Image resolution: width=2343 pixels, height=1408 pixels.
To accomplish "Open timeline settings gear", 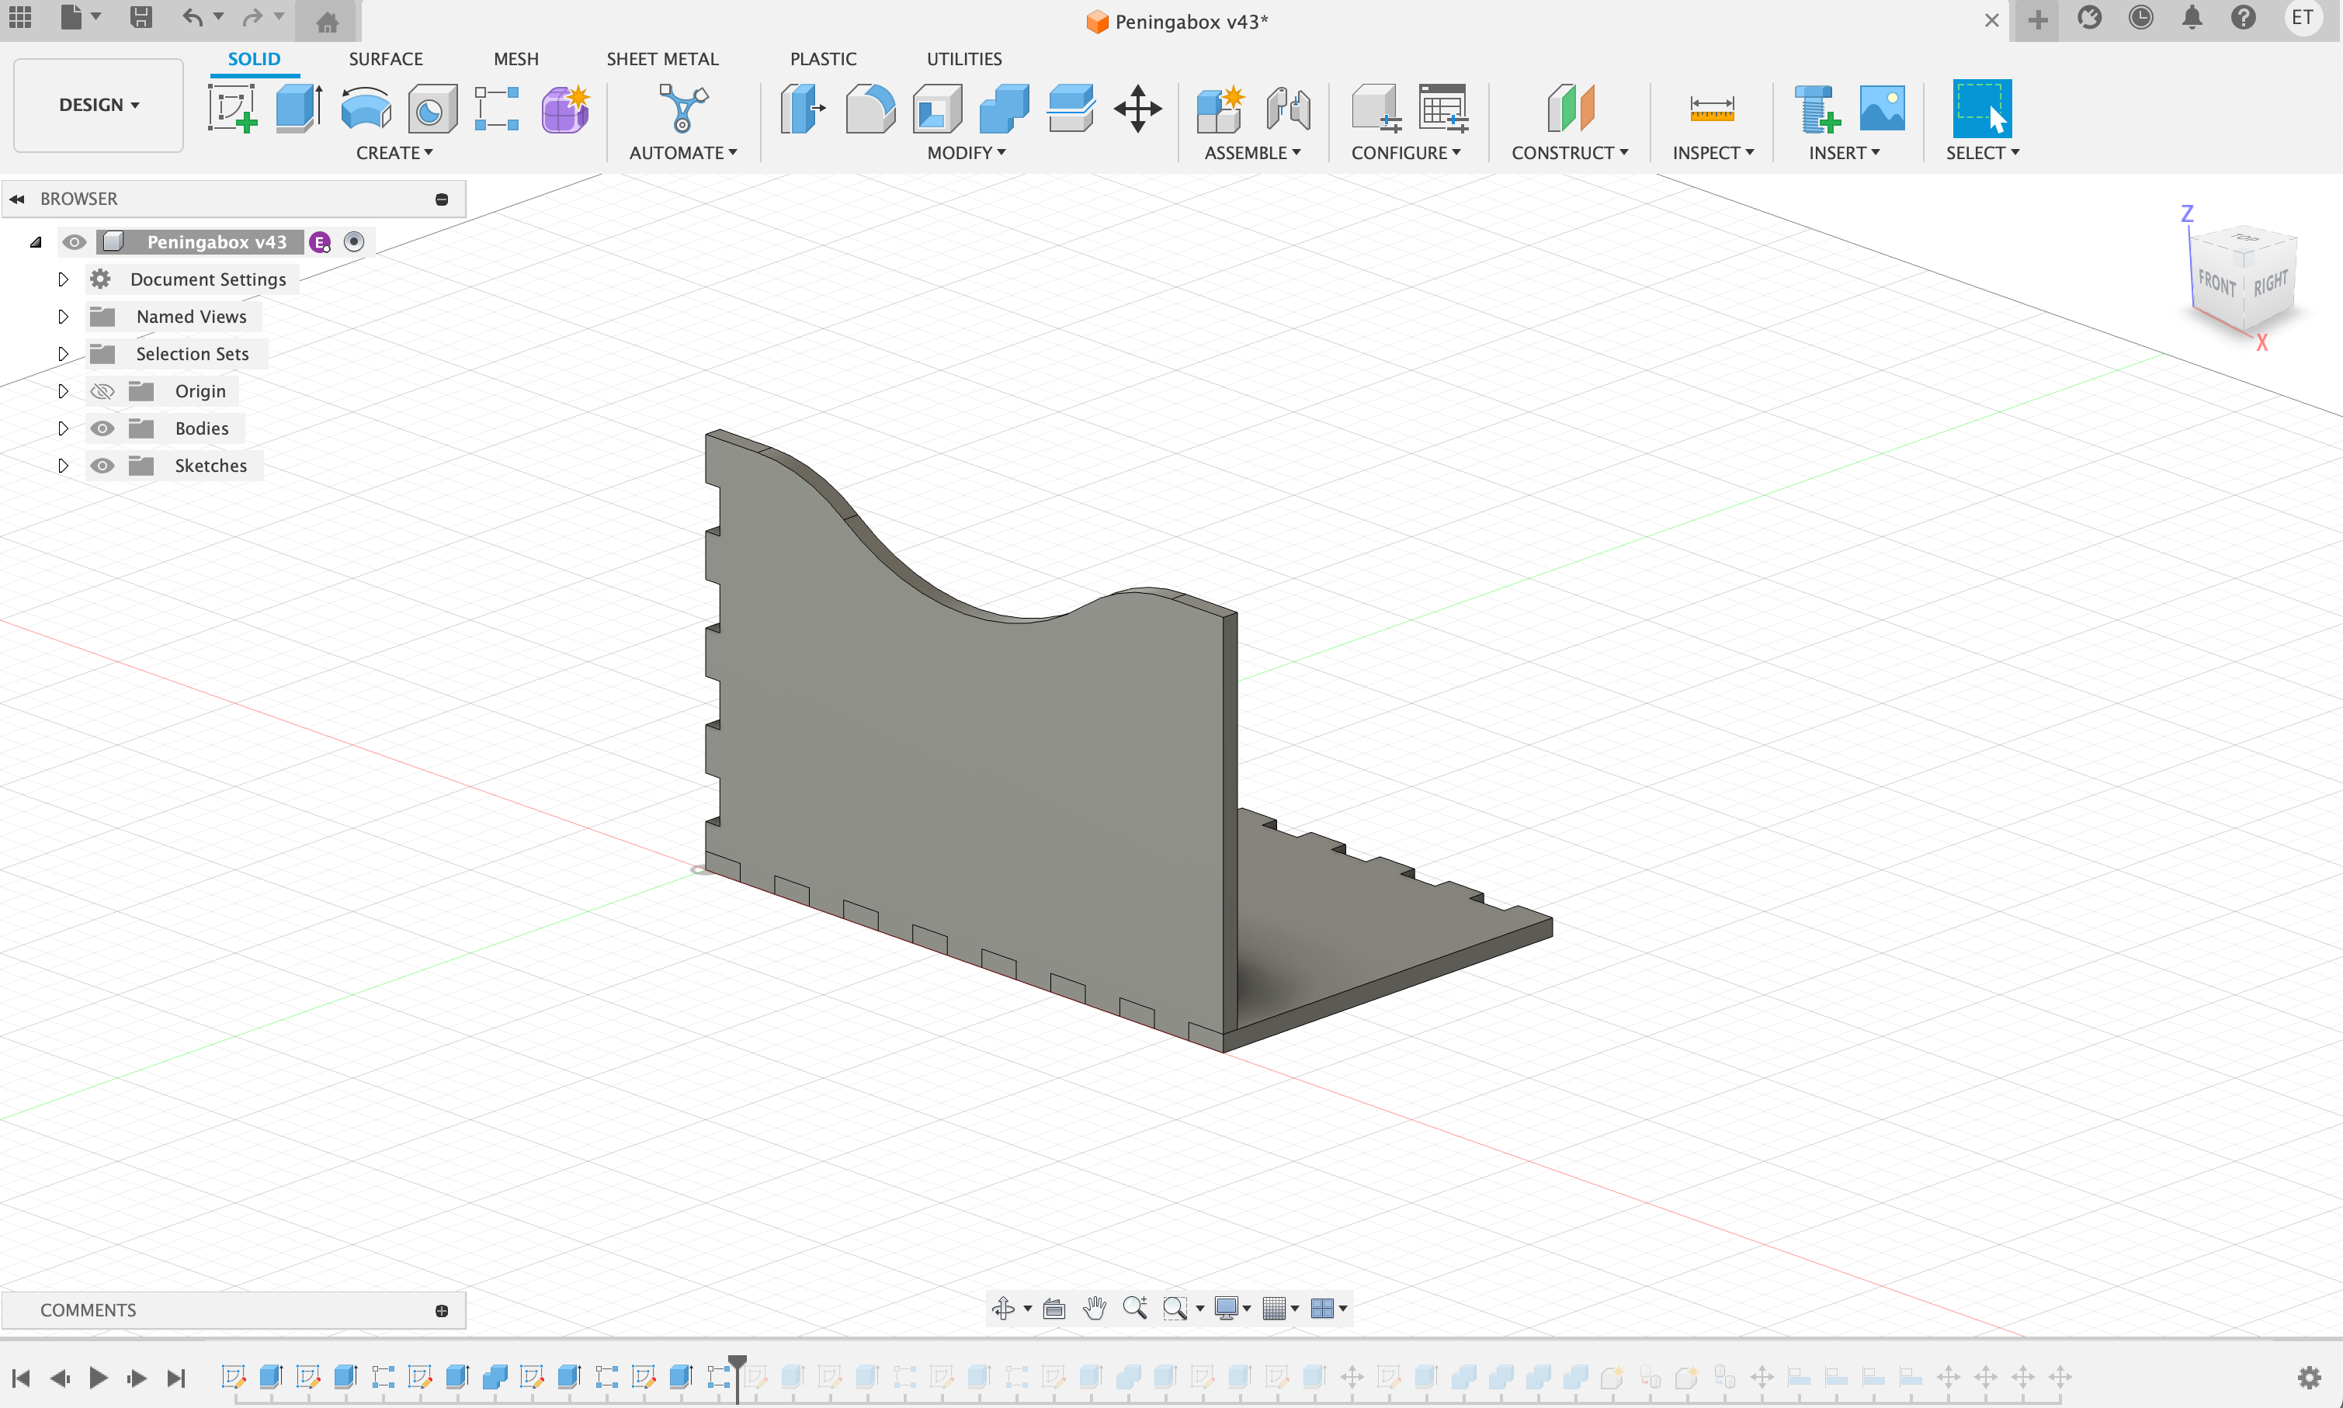I will 2309,1377.
